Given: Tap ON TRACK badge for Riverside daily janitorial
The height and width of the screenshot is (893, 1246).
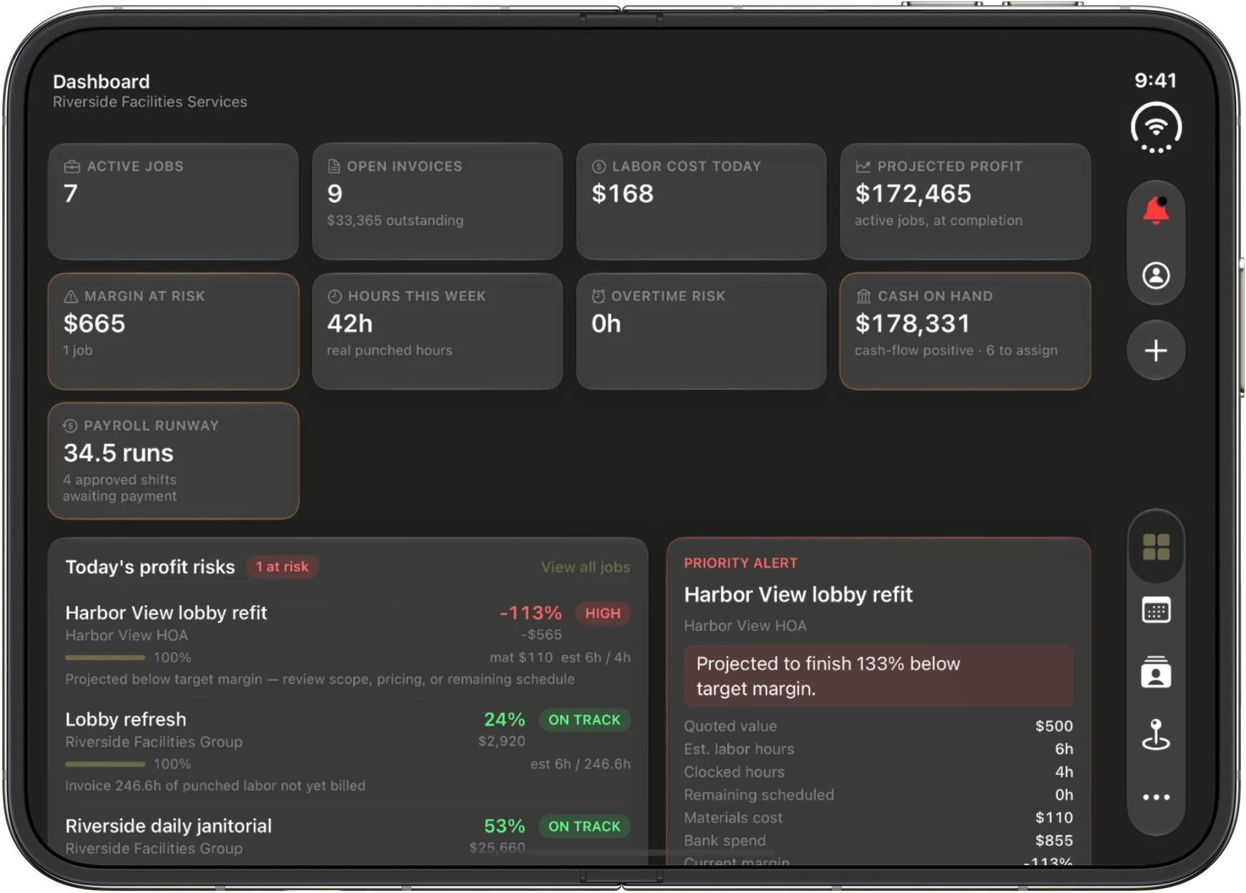Looking at the screenshot, I should (x=584, y=827).
